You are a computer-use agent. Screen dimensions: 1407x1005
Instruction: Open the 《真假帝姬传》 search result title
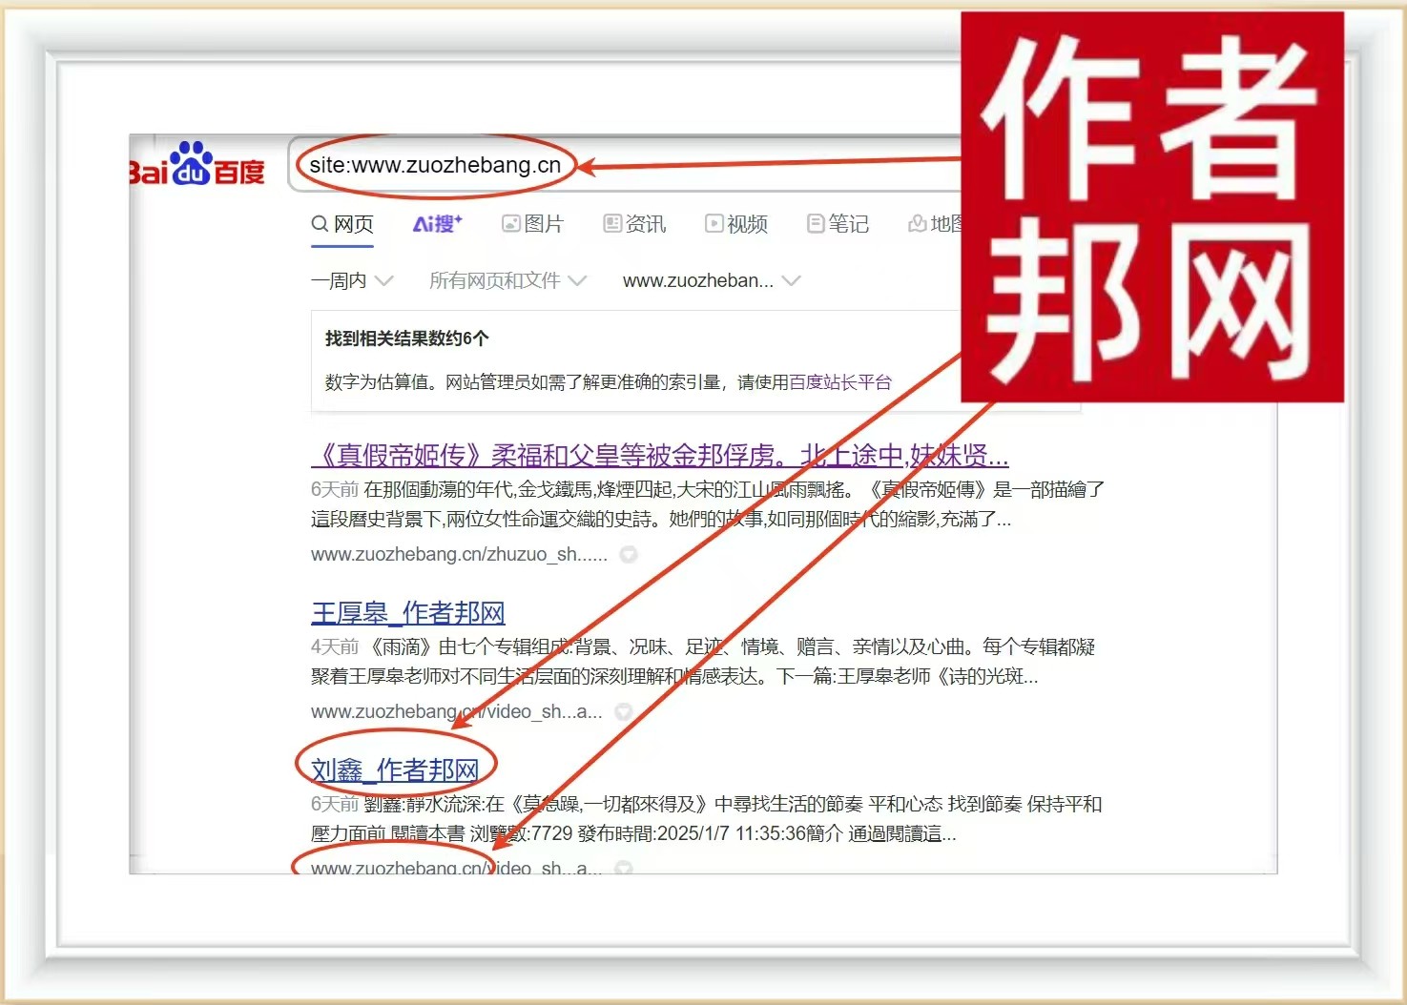(659, 456)
